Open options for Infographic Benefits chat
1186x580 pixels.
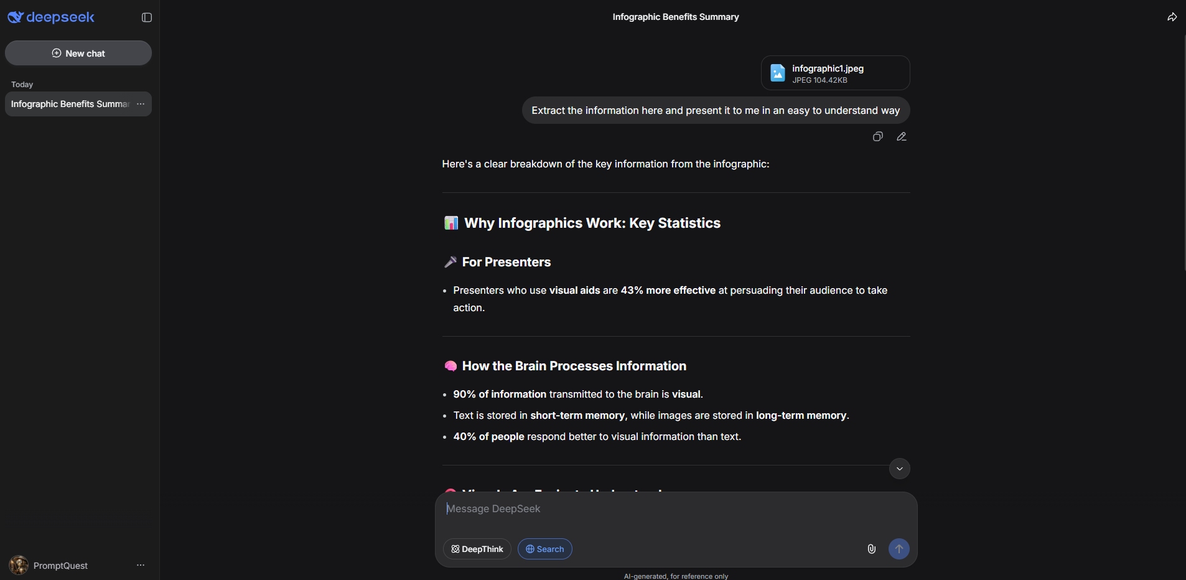(x=141, y=104)
